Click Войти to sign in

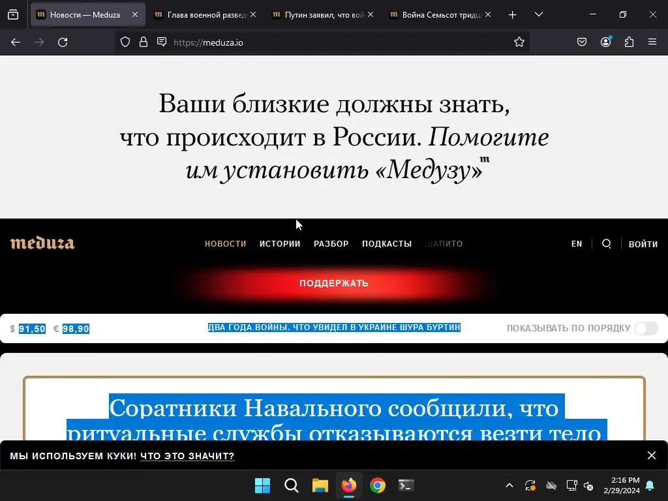(643, 244)
